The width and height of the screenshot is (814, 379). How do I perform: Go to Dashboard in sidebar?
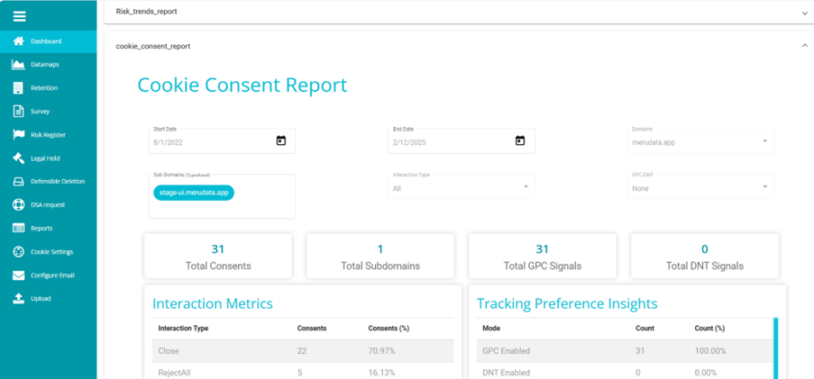tap(49, 41)
